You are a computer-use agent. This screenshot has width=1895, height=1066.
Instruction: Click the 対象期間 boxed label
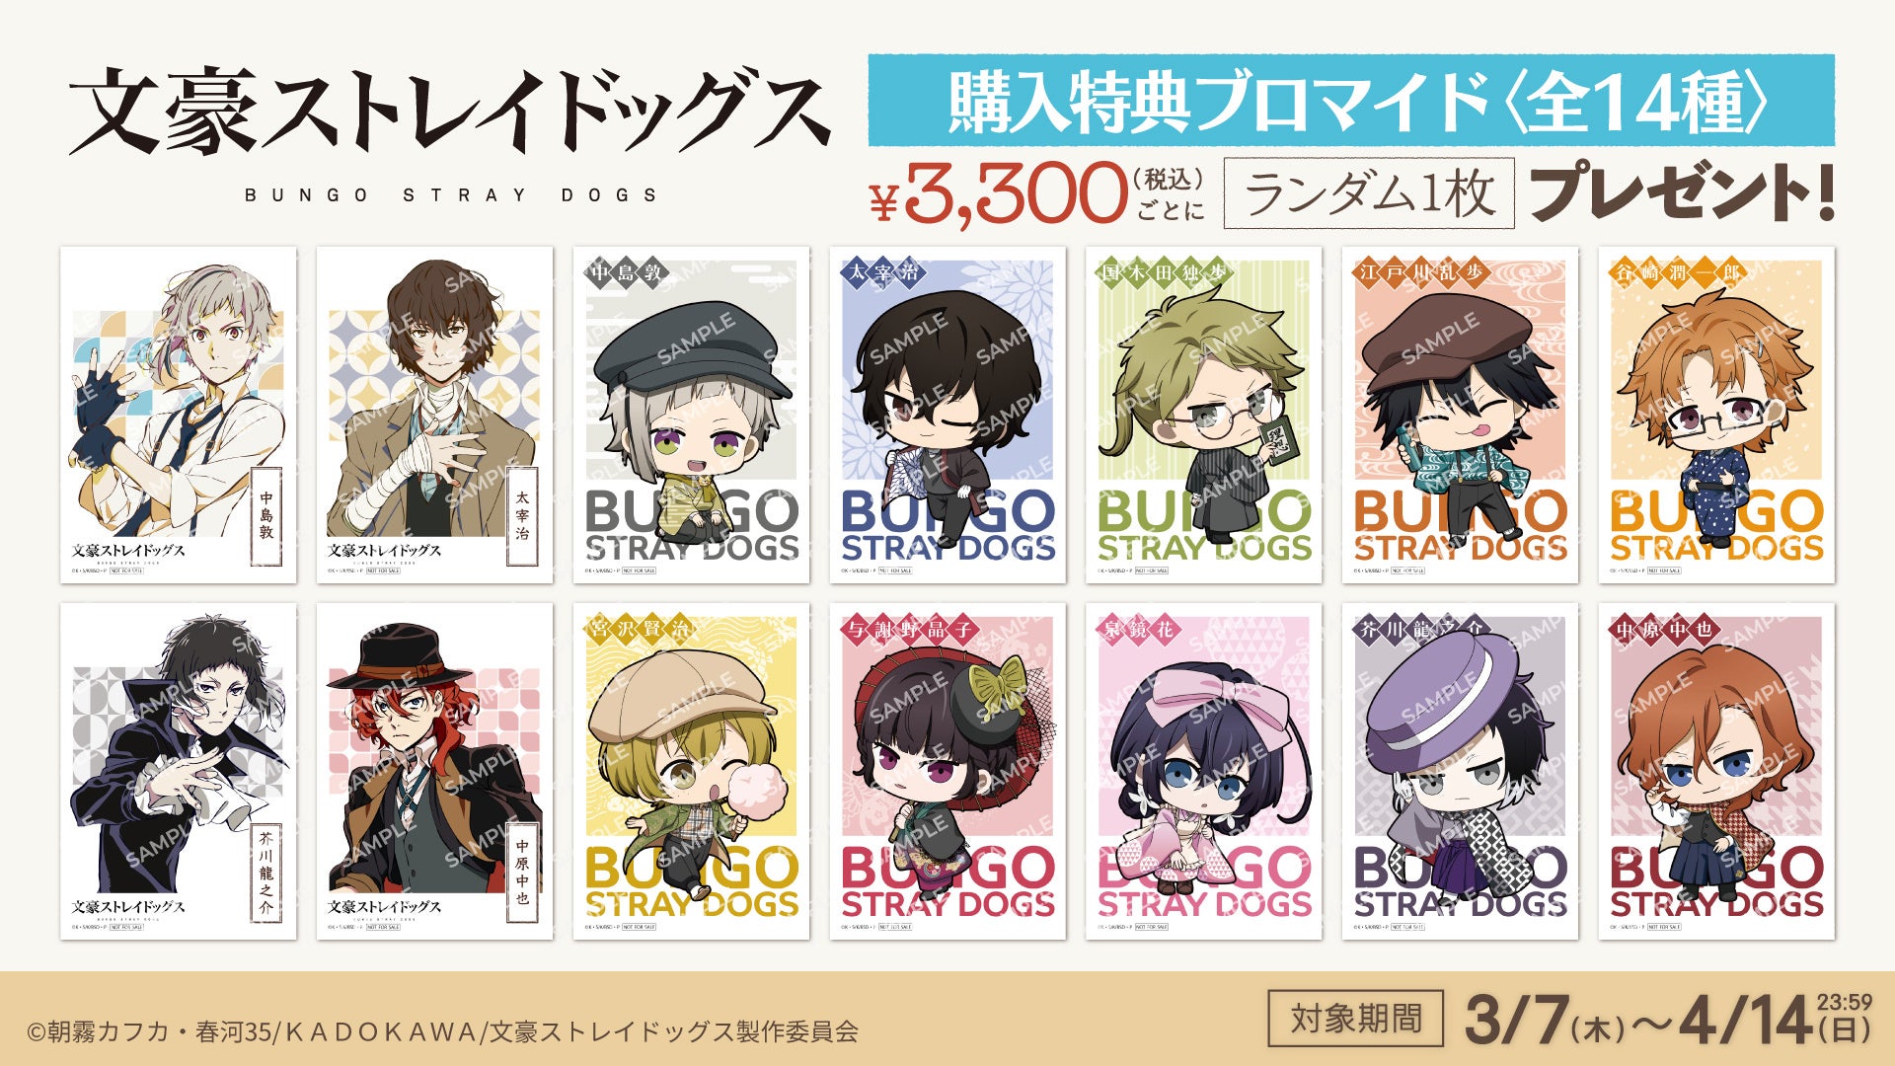pos(1356,1019)
